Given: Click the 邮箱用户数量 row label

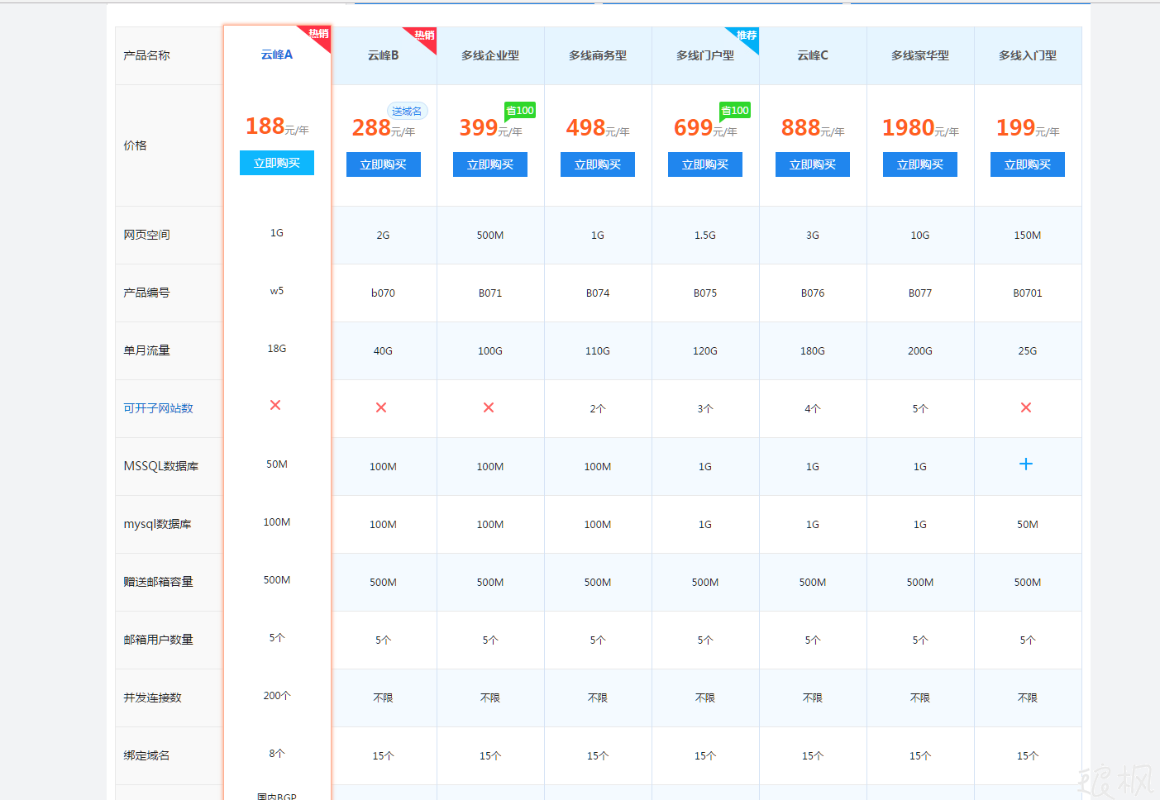Looking at the screenshot, I should (x=158, y=640).
